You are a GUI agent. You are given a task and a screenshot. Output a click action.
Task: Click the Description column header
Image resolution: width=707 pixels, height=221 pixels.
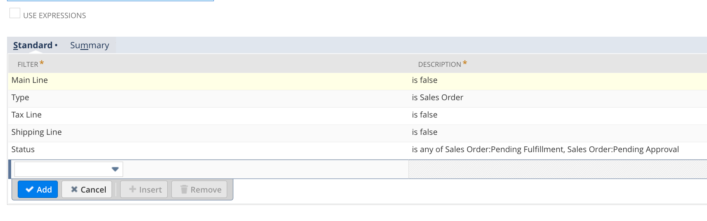439,64
